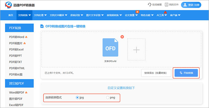
Task: Open the 我的文件 document icon
Action: [166, 5]
